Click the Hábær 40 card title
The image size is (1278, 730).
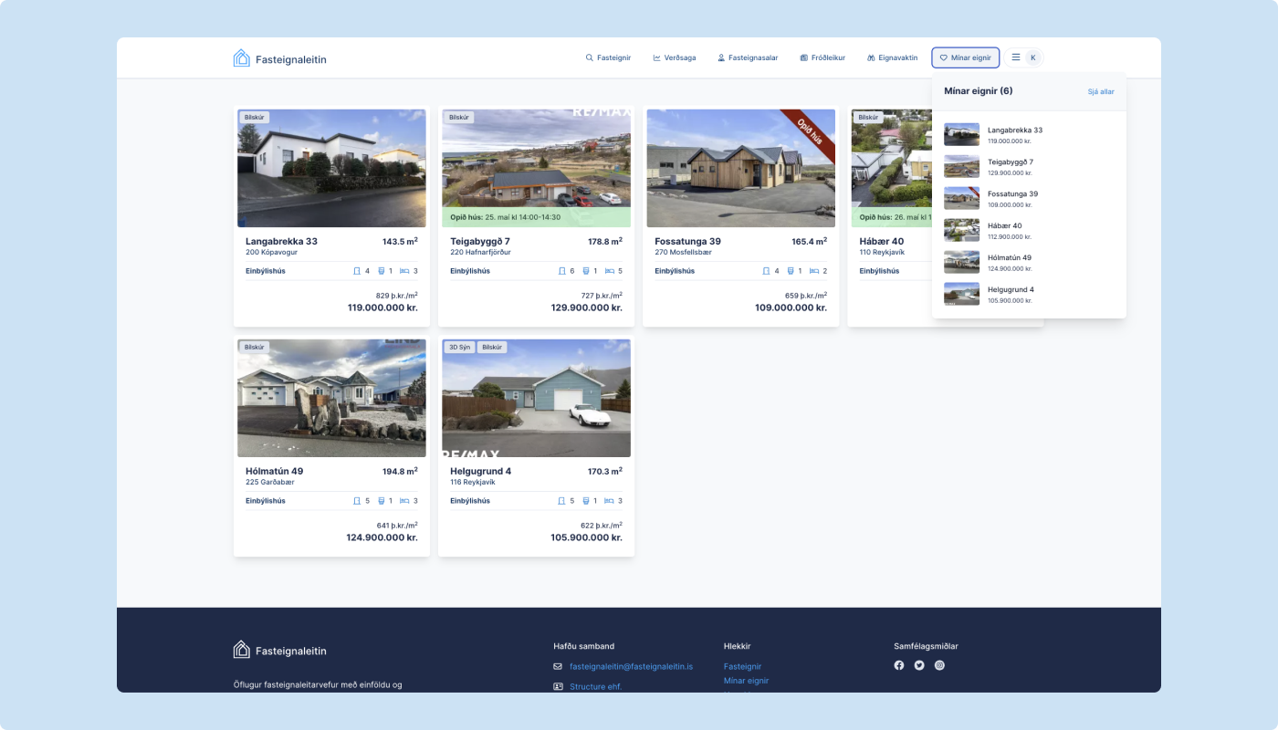tap(882, 241)
